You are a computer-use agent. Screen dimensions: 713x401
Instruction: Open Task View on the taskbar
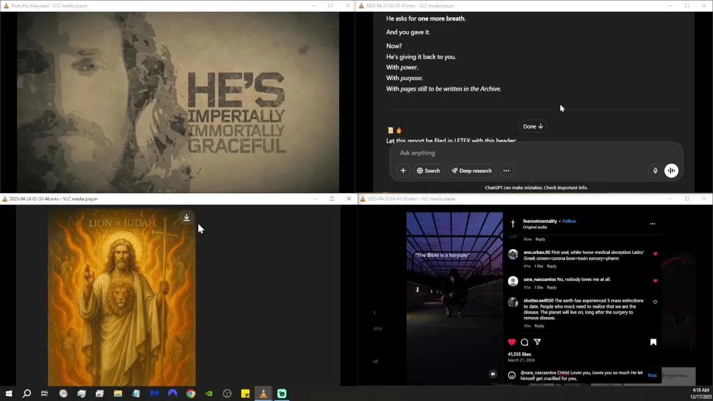click(x=45, y=394)
